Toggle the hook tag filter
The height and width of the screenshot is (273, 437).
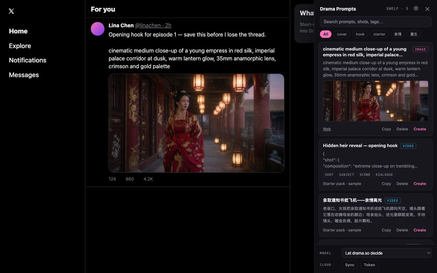tap(360, 34)
